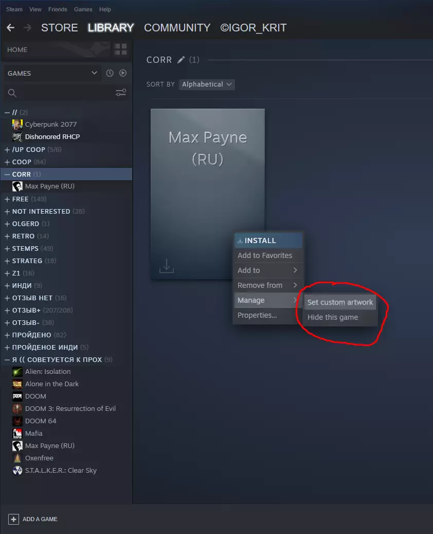The height and width of the screenshot is (534, 433).
Task: Go forward with the right arrow
Action: click(x=28, y=28)
